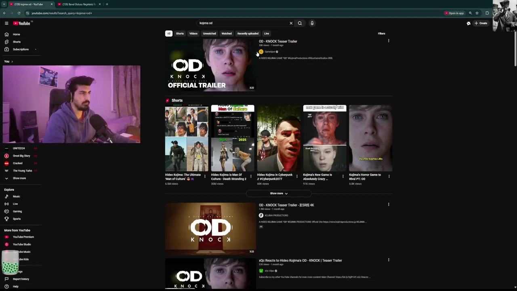
Task: Start voice search with the microphone icon
Action: pyautogui.click(x=312, y=23)
